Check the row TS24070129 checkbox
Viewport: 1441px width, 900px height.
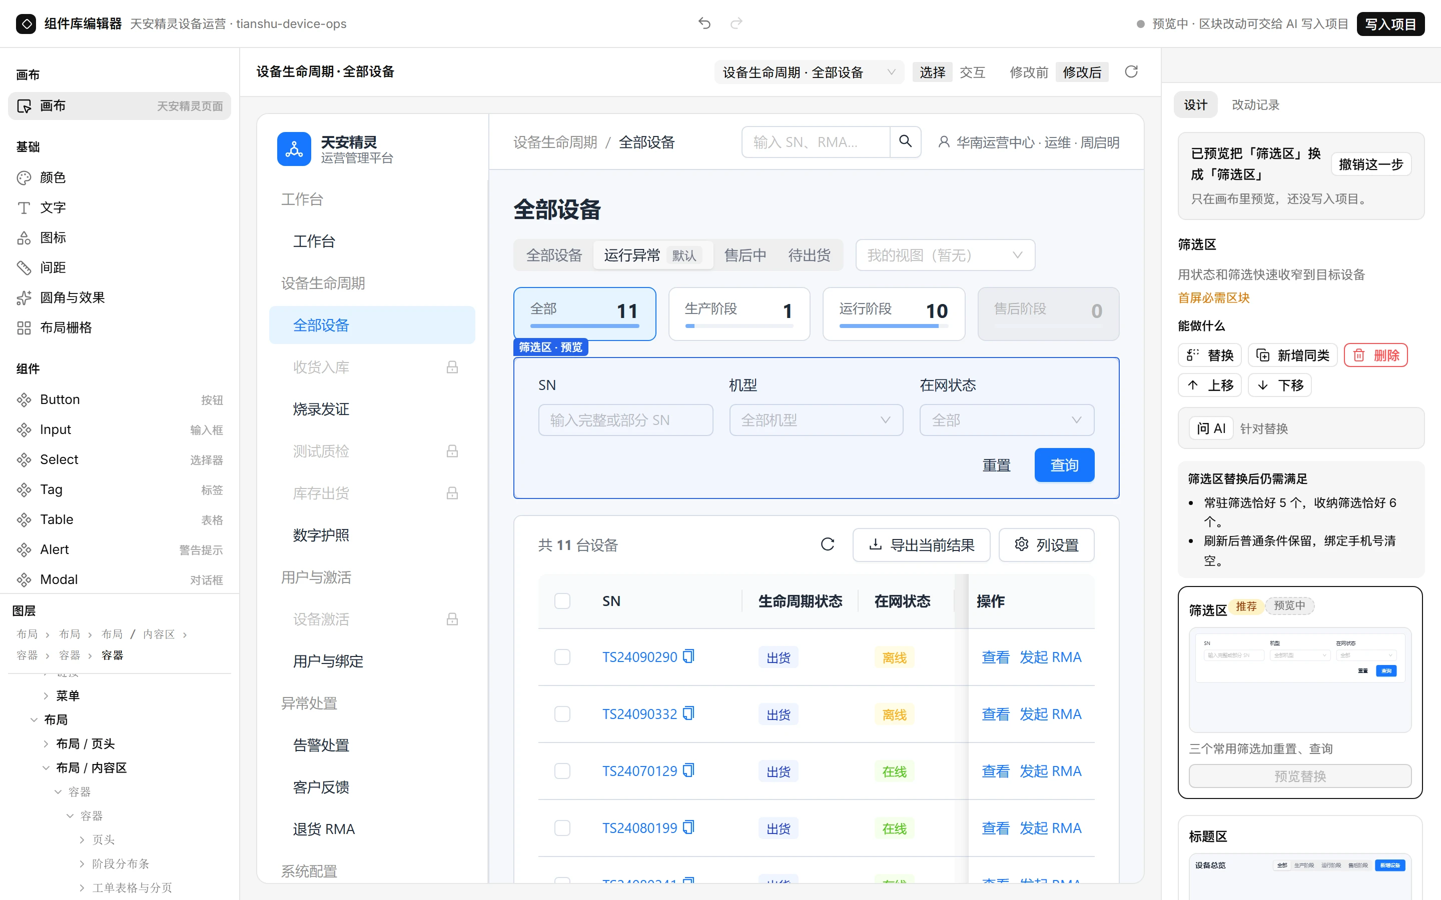562,771
